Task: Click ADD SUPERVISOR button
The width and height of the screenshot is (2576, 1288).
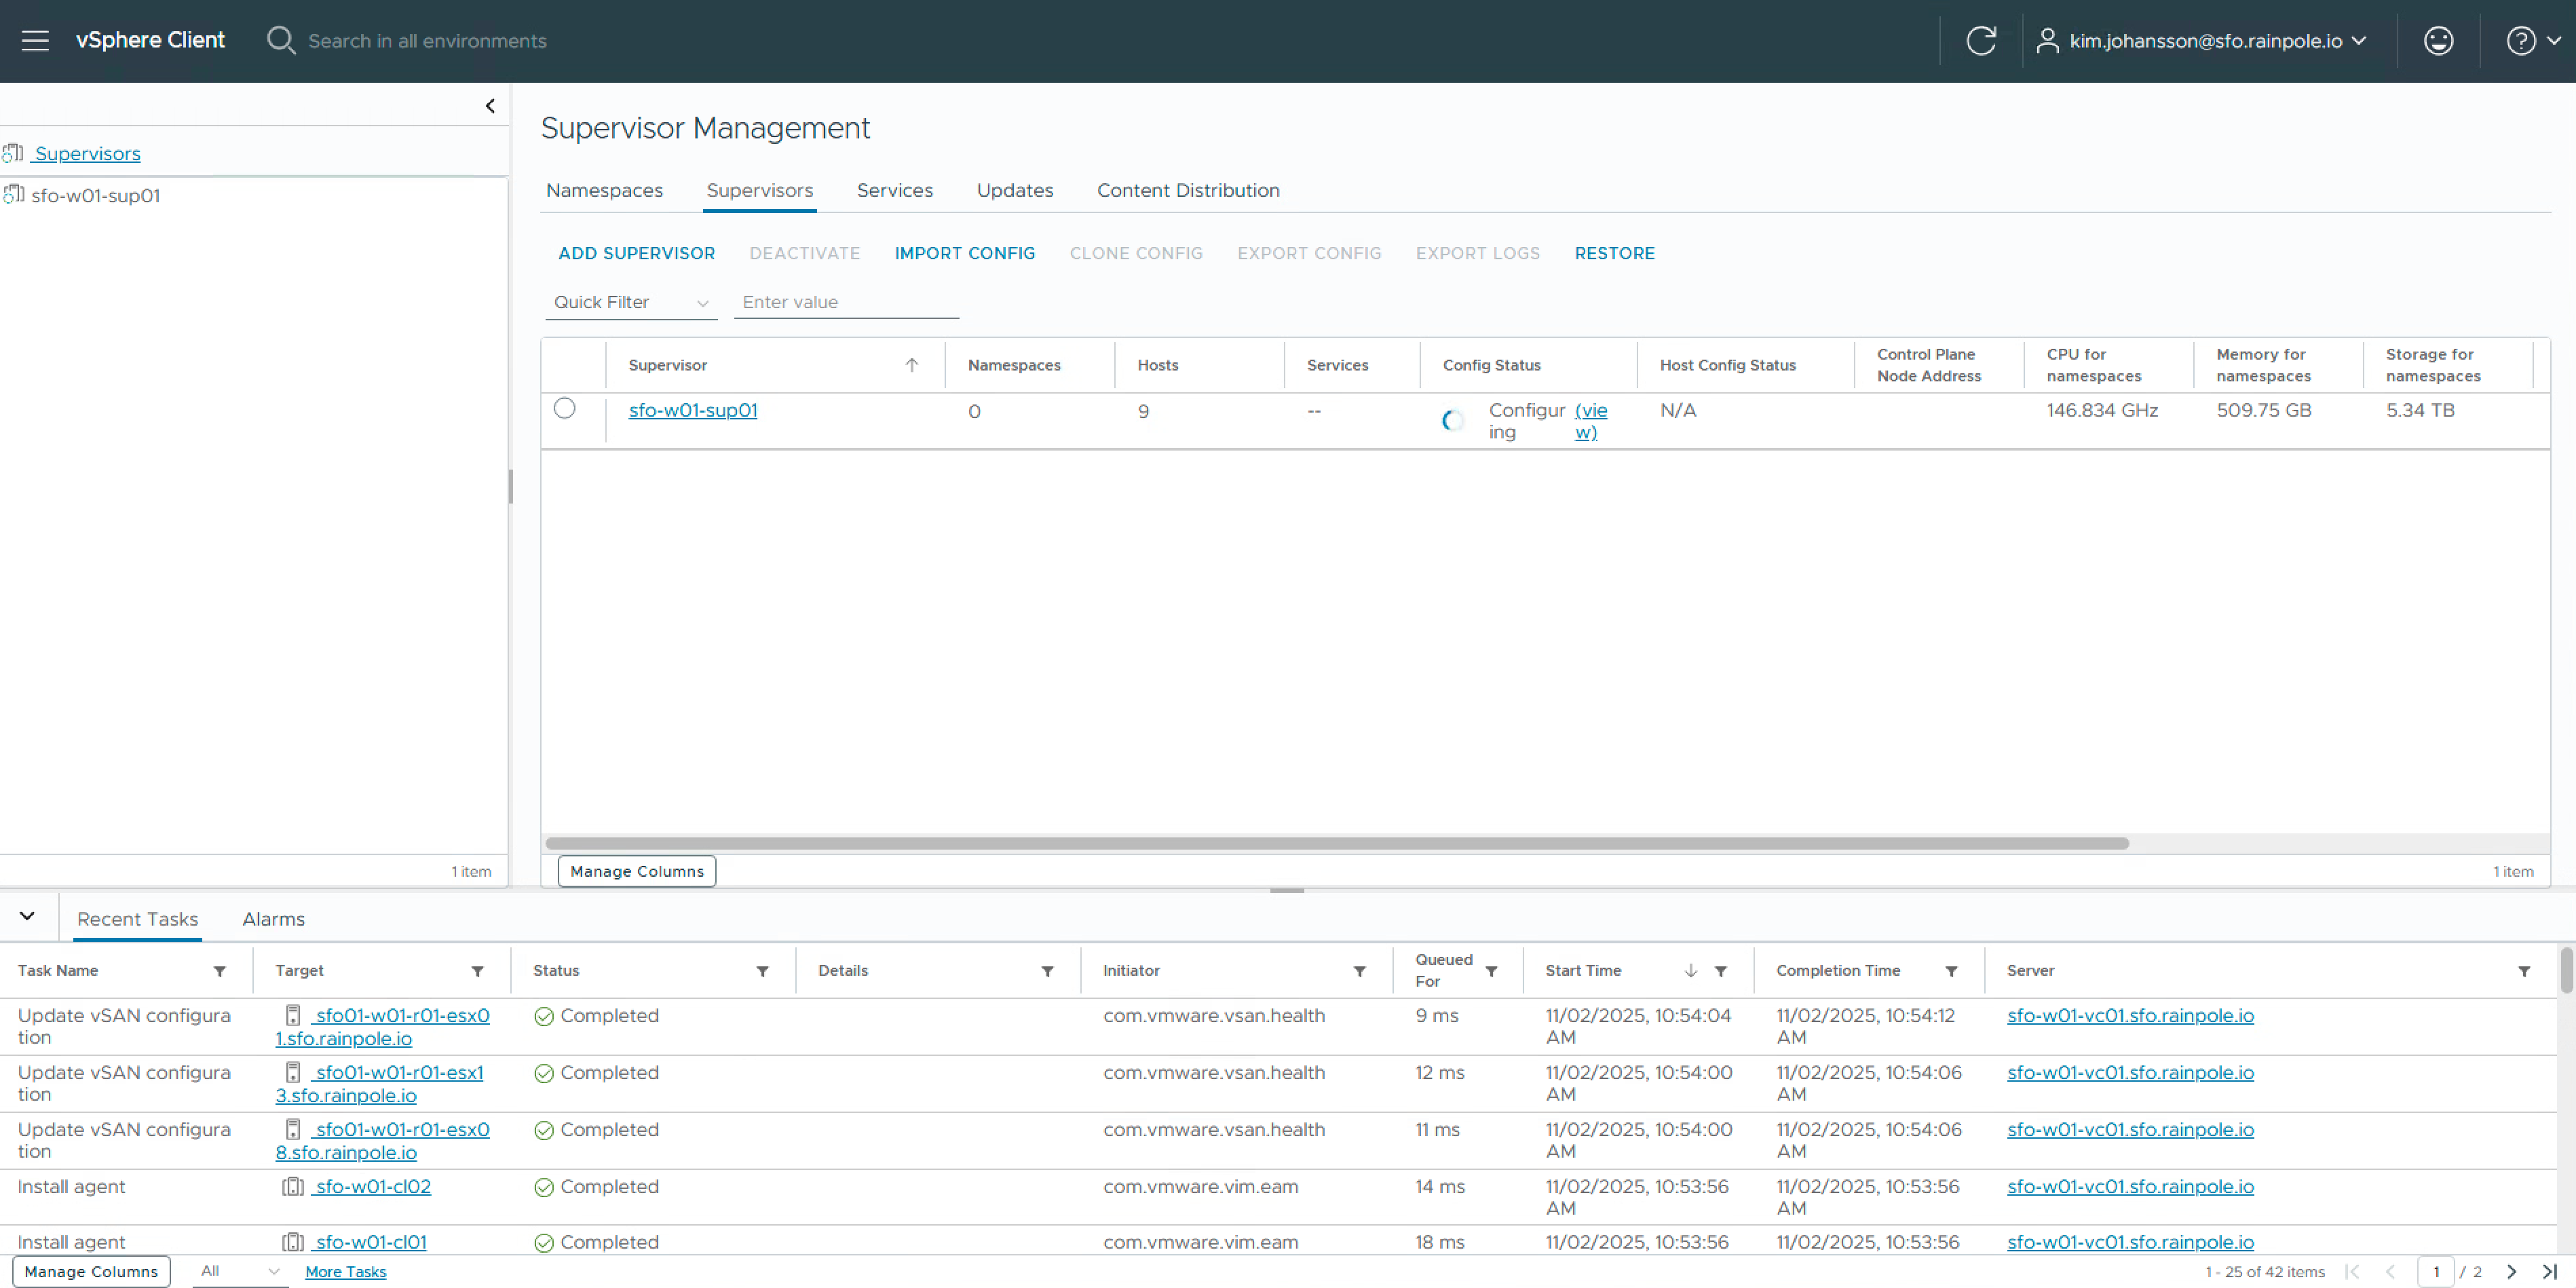Action: tap(637, 253)
